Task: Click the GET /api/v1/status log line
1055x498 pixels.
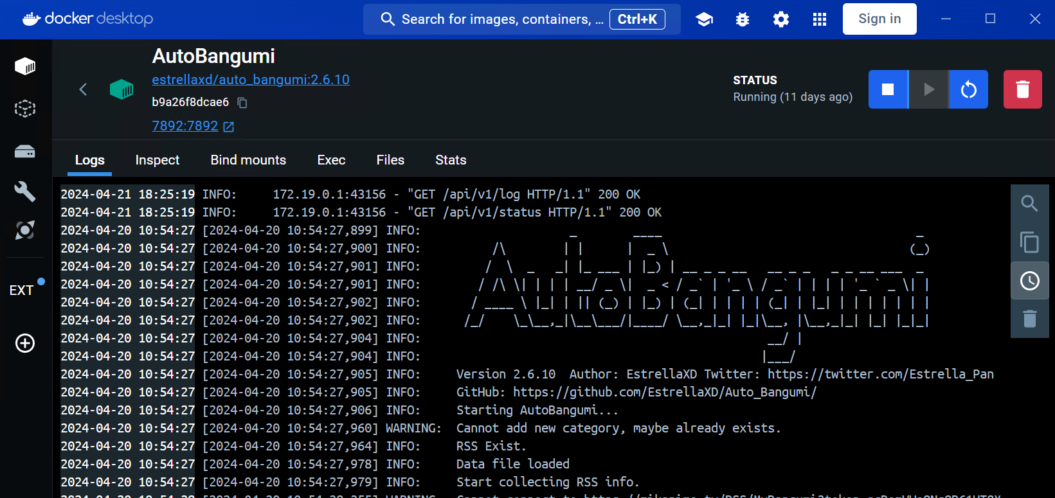Action: [x=361, y=212]
